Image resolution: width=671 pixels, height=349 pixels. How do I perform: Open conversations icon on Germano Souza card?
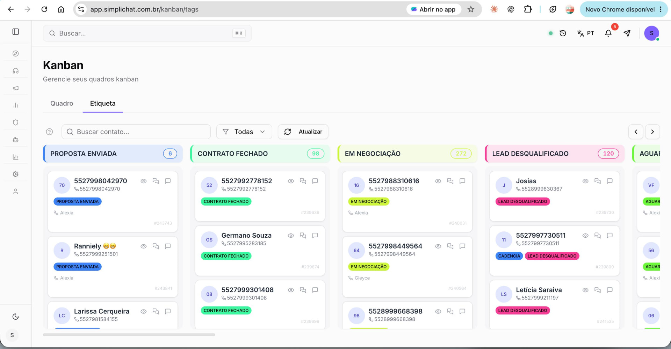(303, 236)
